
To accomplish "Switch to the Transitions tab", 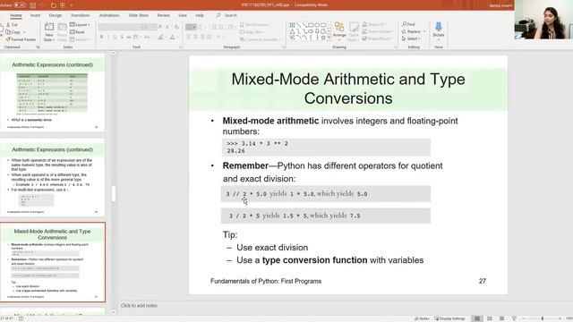I will pyautogui.click(x=80, y=15).
